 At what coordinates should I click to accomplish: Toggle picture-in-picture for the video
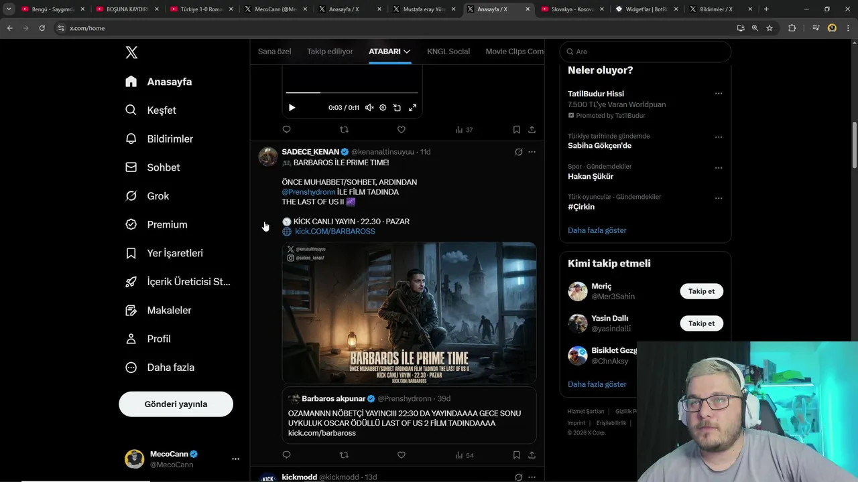[397, 108]
